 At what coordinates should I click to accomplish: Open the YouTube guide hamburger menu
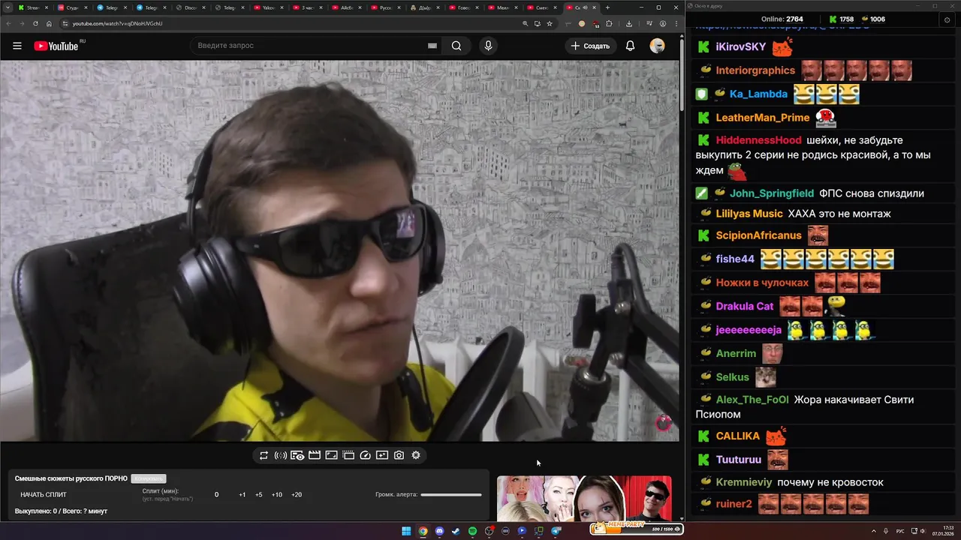(17, 46)
